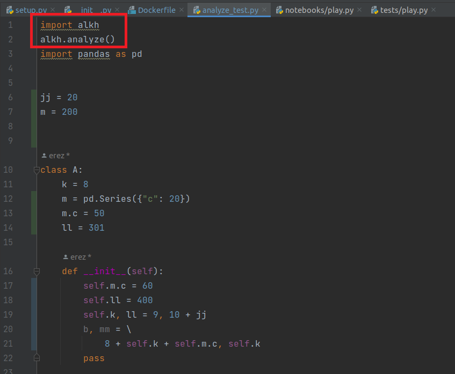Click gutter line number 12
This screenshot has height=374, width=455.
[8, 199]
